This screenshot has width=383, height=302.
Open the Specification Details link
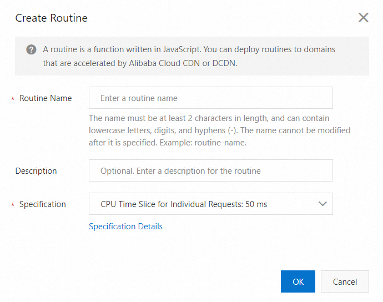click(125, 226)
